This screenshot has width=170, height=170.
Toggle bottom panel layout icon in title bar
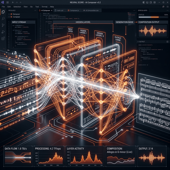click(x=147, y=2)
